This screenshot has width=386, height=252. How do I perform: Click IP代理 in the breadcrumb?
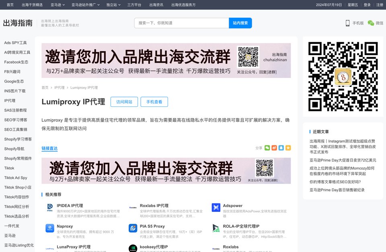click(x=60, y=88)
